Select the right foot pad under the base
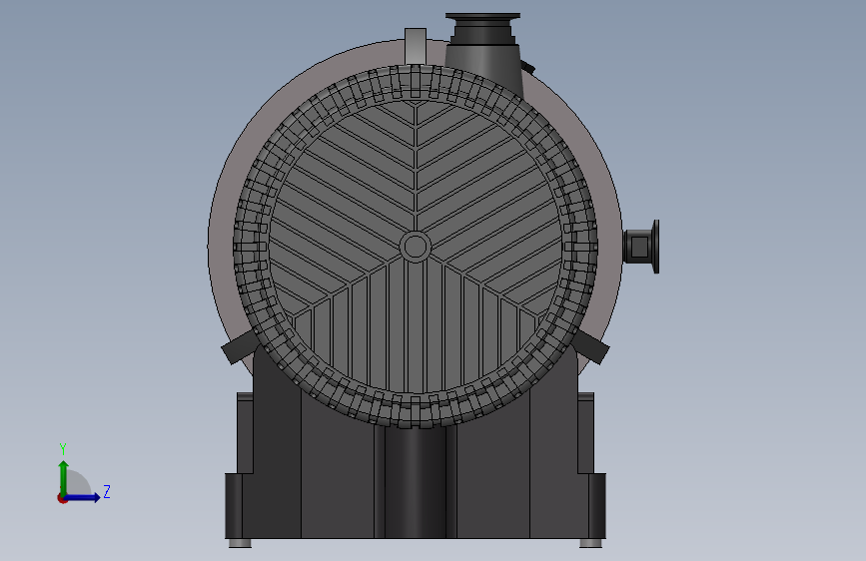 (590, 543)
